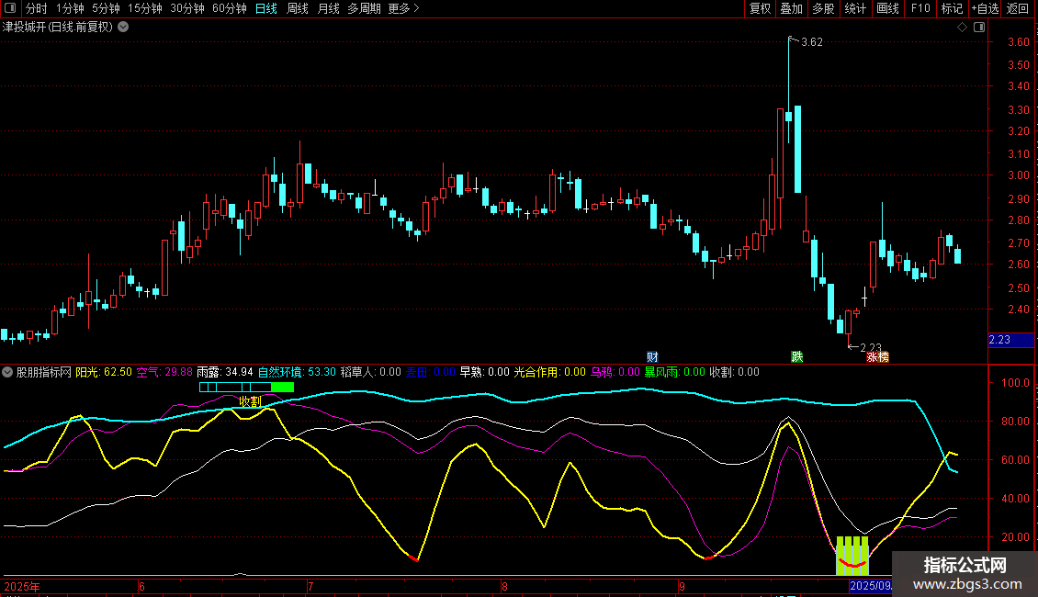Open F10 company information

tap(920, 8)
